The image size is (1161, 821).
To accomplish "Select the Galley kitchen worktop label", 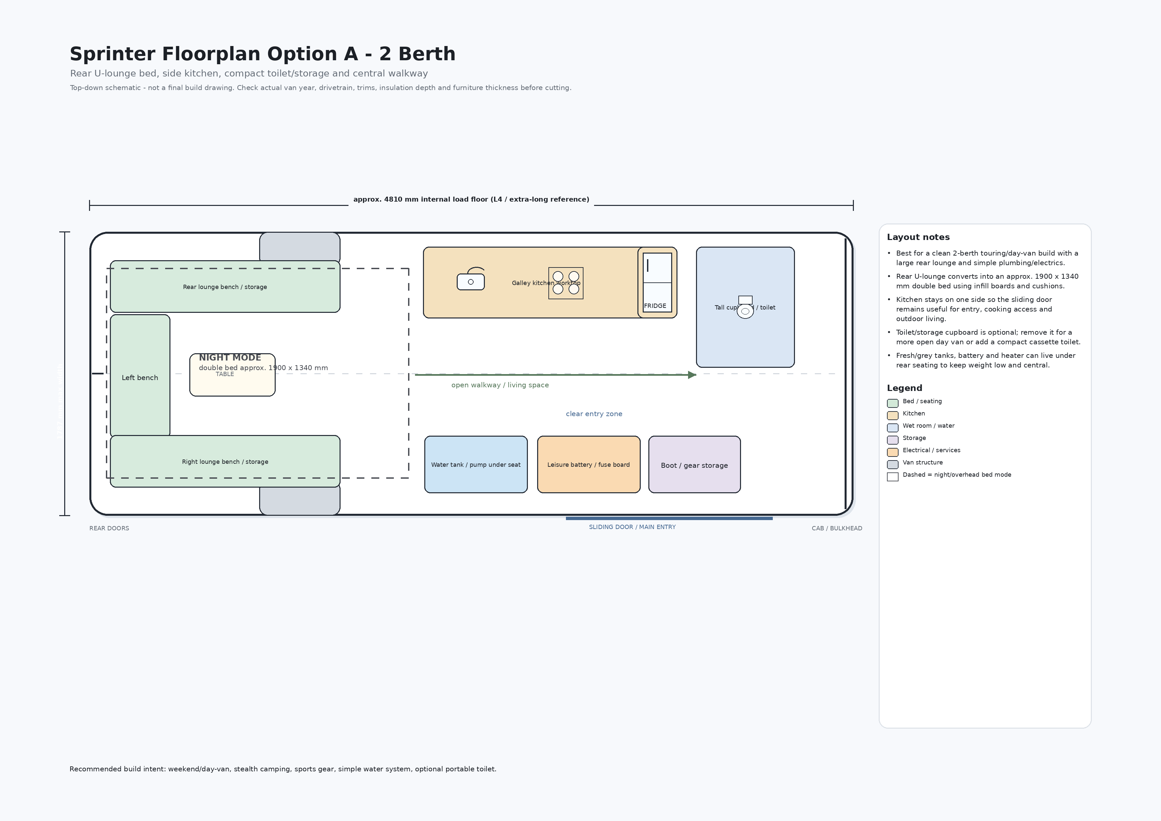I will (x=546, y=283).
